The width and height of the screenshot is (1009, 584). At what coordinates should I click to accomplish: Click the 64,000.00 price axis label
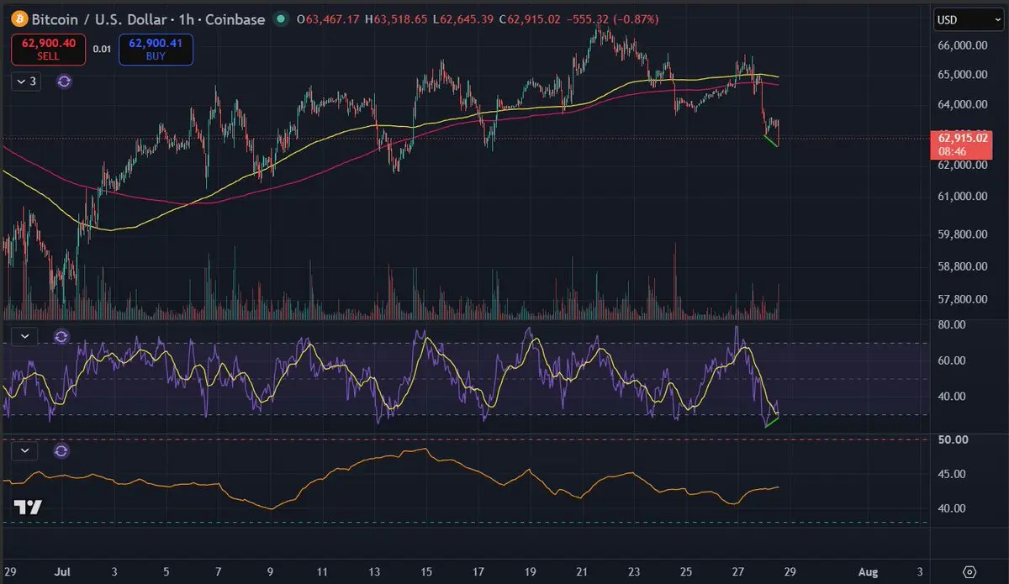[962, 105]
